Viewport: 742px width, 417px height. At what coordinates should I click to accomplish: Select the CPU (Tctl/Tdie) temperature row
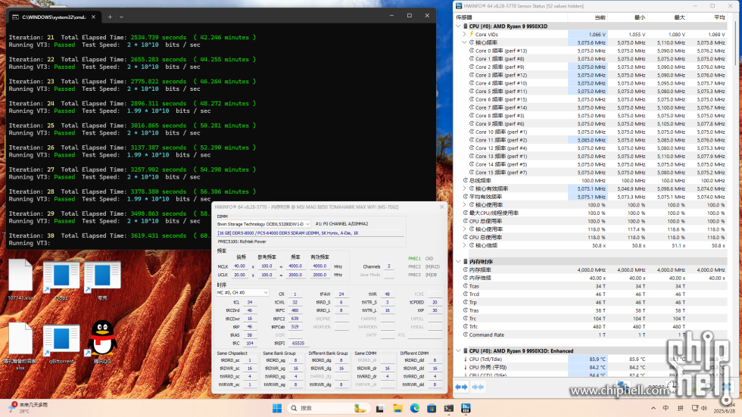tap(591, 359)
